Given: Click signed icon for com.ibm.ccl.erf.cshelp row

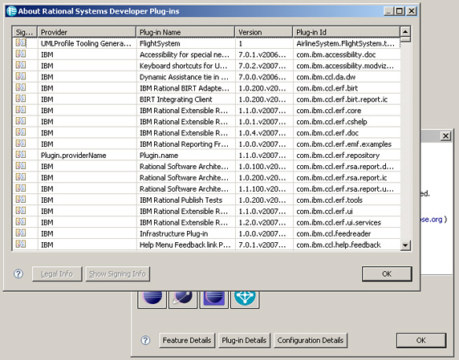Looking at the screenshot, I should pos(21,121).
